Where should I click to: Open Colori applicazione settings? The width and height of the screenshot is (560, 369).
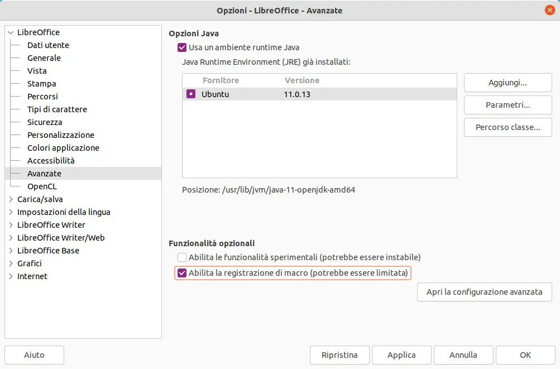tap(63, 148)
